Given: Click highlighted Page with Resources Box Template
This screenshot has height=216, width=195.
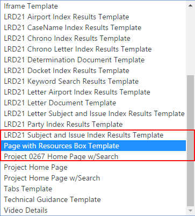Looking at the screenshot, I should coord(93,146).
